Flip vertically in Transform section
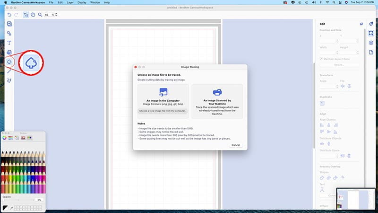 (349, 86)
